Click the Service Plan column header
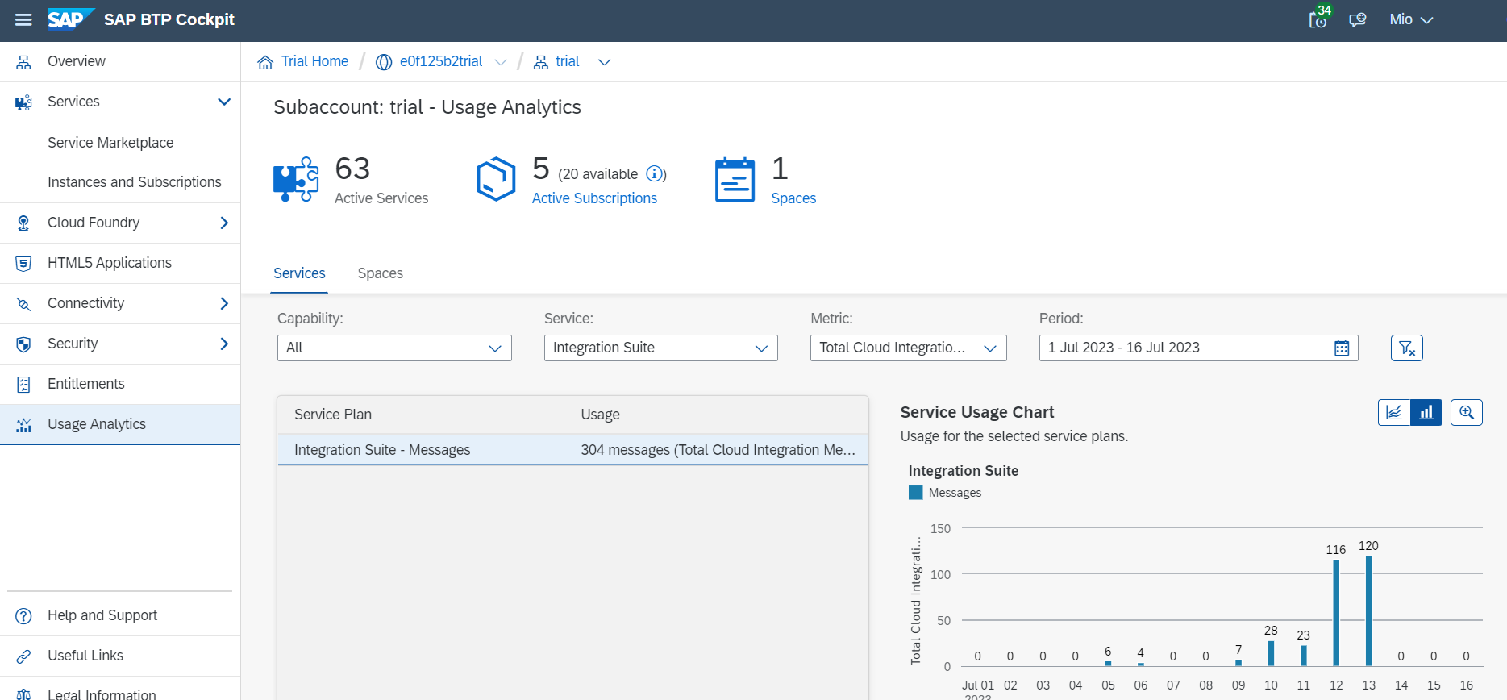This screenshot has height=700, width=1507. 333,415
